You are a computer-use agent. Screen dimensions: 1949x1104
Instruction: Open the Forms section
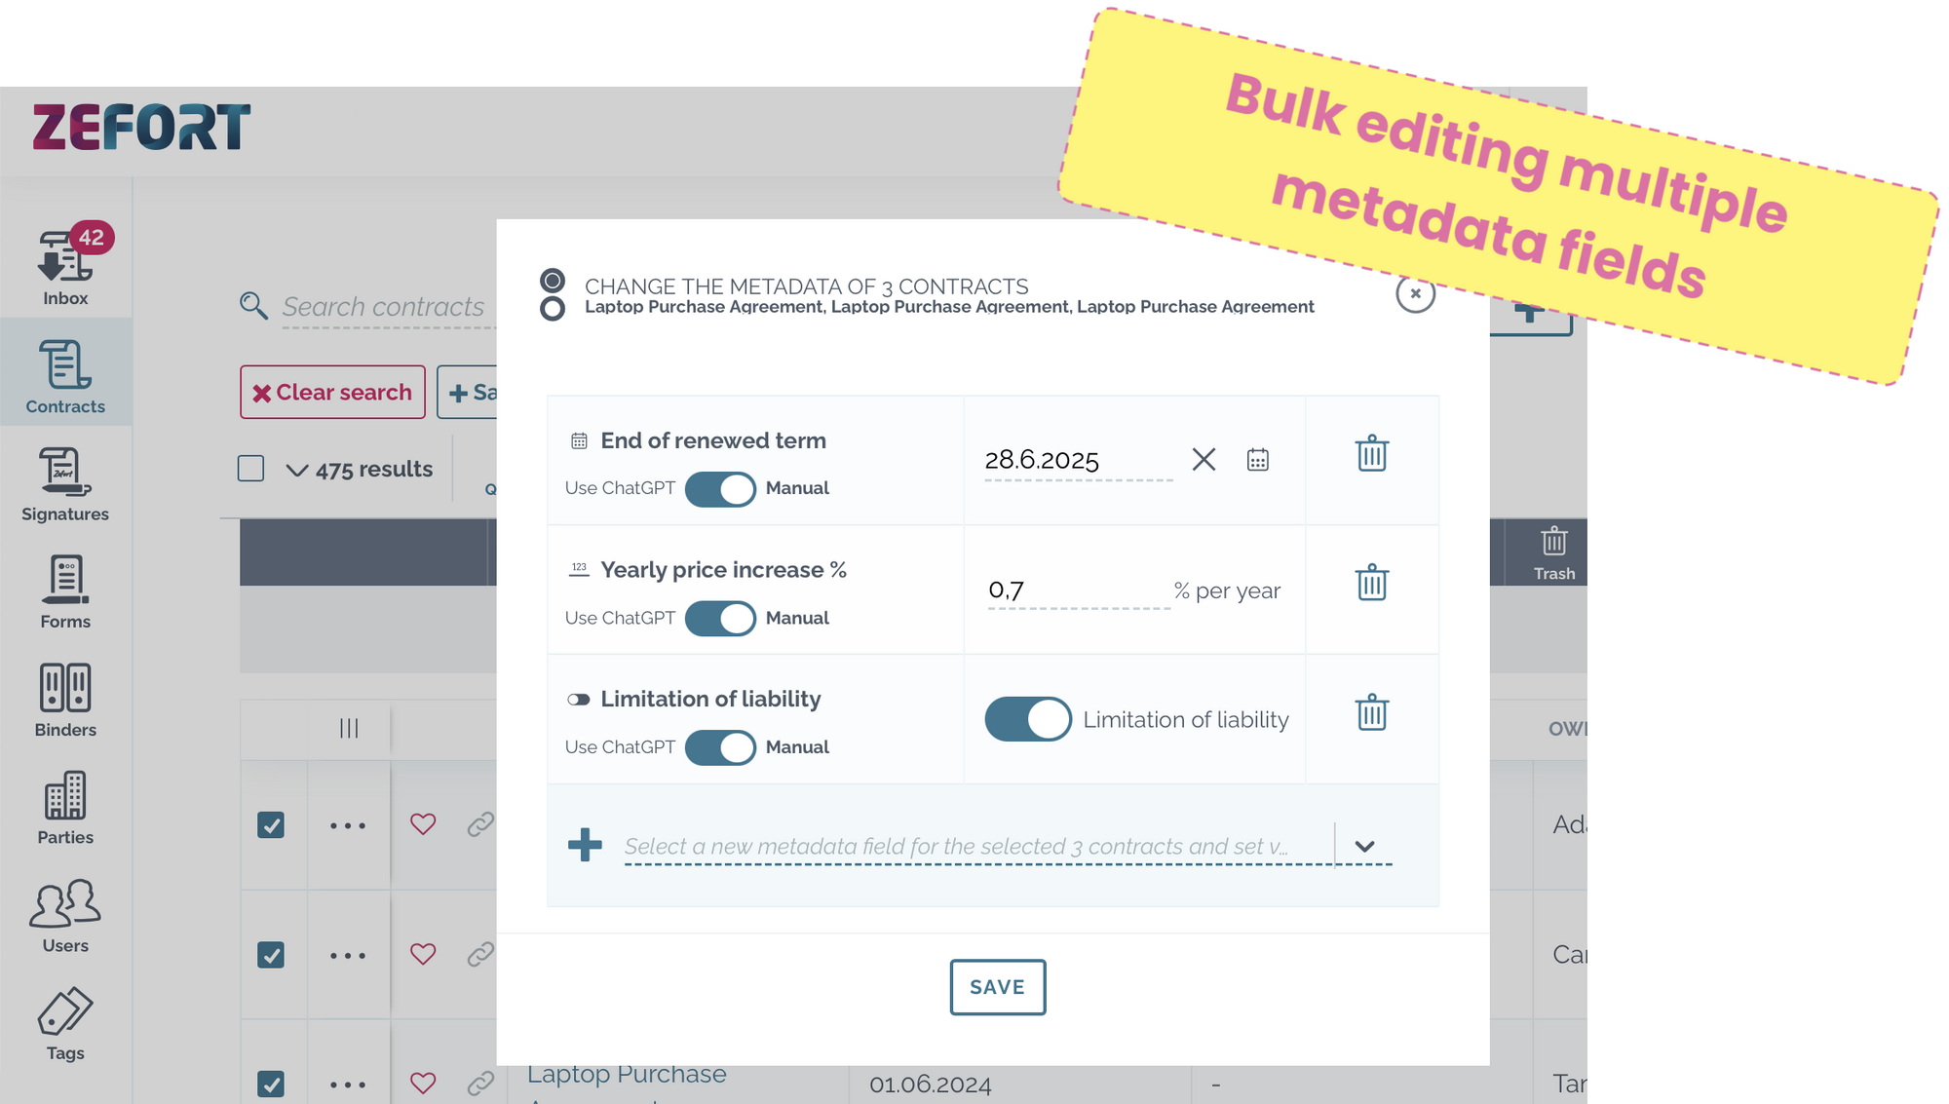coord(64,592)
